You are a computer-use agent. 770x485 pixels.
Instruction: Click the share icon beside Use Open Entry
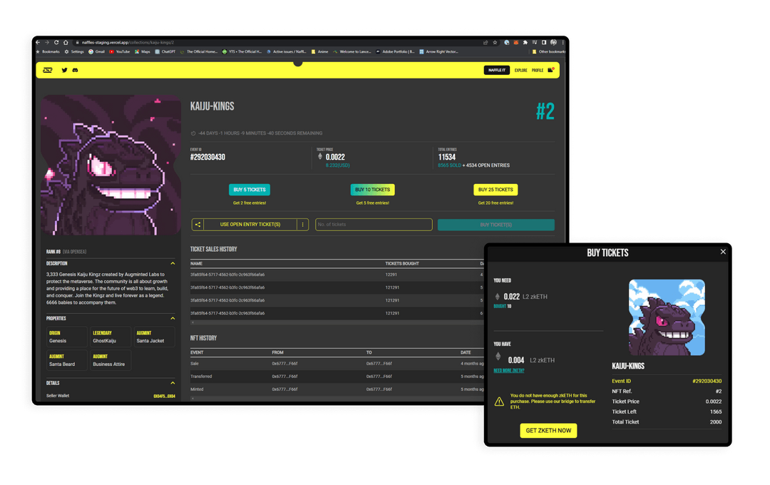coord(197,225)
